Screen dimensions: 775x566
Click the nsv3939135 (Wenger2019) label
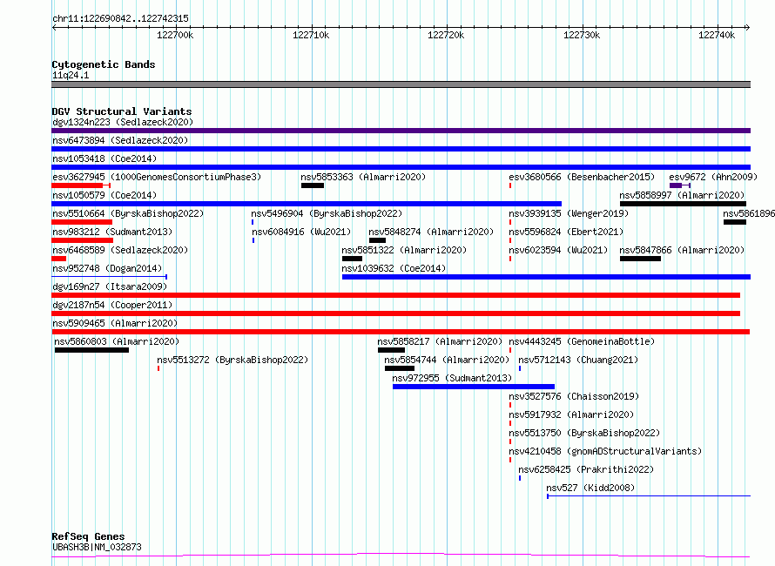click(569, 213)
